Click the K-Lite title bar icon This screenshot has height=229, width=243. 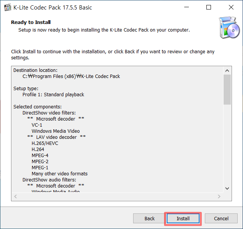(8, 7)
